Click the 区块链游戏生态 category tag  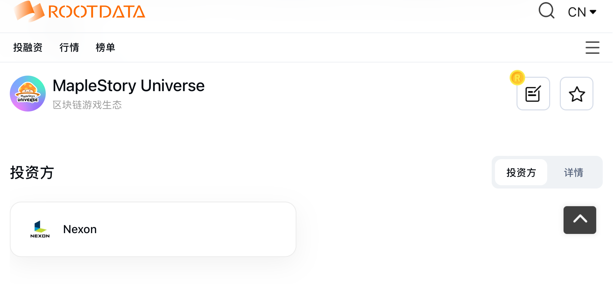[x=87, y=105]
